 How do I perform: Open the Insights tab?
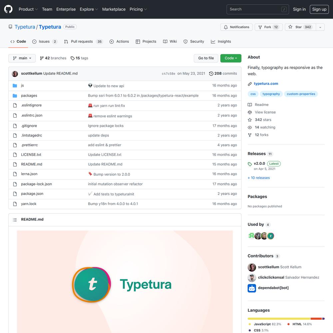coord(221,42)
